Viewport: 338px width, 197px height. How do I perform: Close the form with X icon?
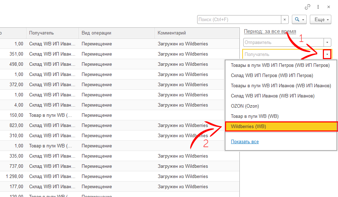coord(328,7)
